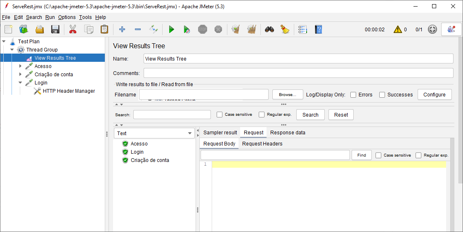Click the Shutdown test icon
The width and height of the screenshot is (463, 232).
[218, 29]
